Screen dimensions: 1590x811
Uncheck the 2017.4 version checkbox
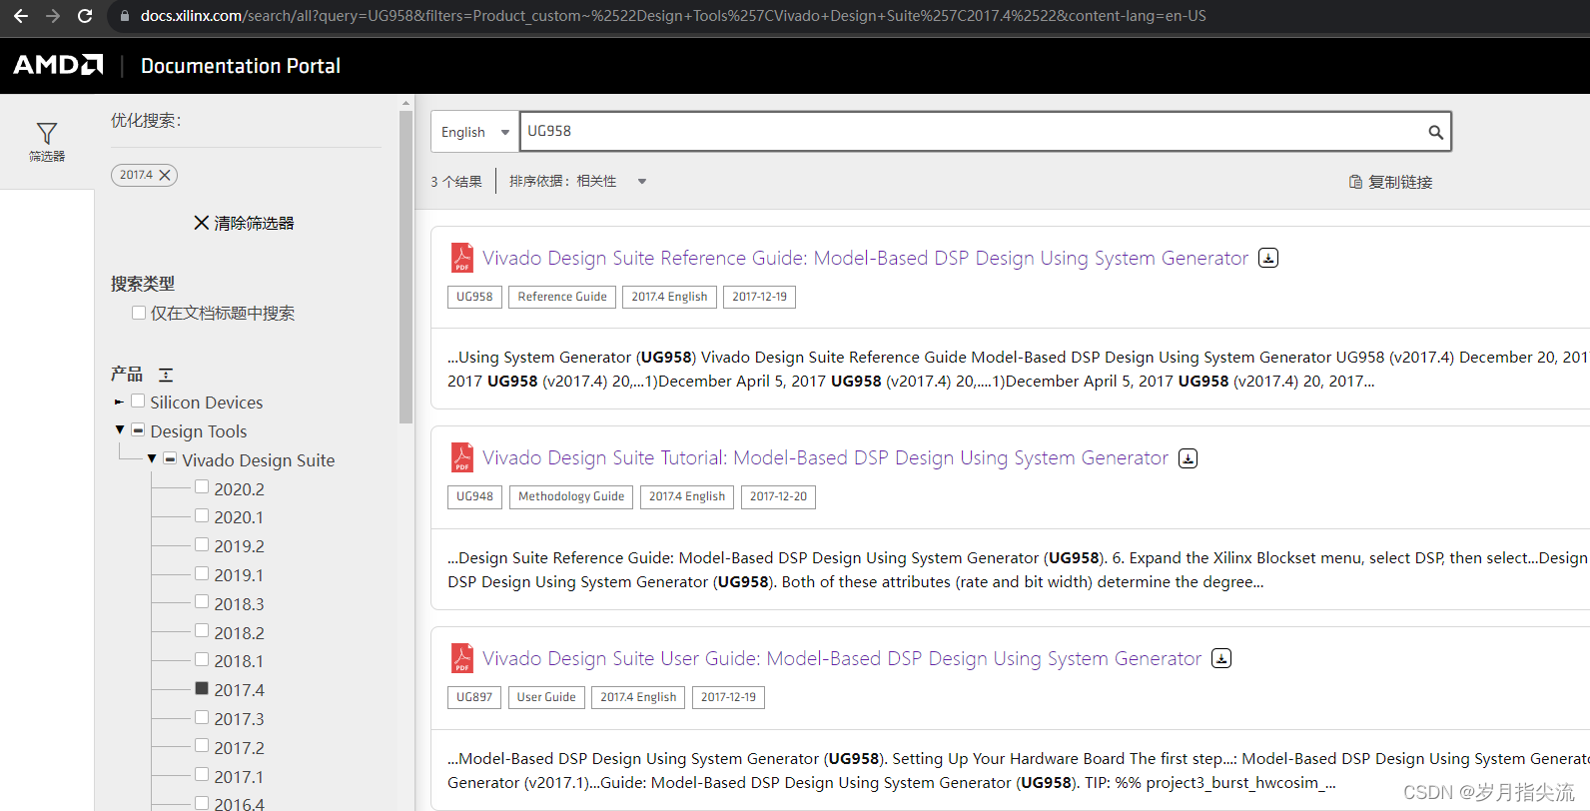click(x=202, y=689)
